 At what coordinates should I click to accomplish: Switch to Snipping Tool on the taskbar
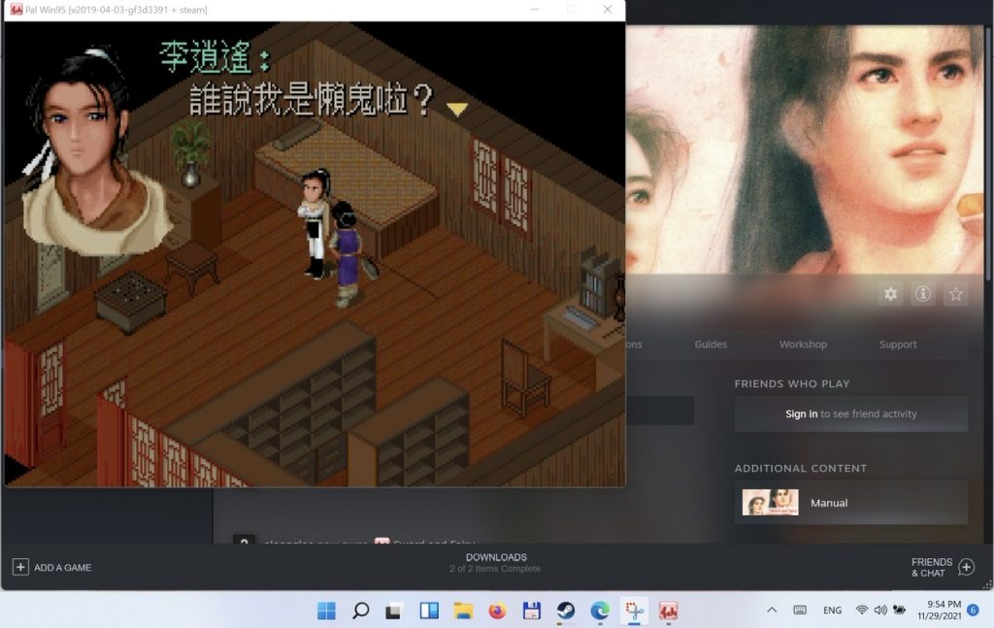(634, 611)
